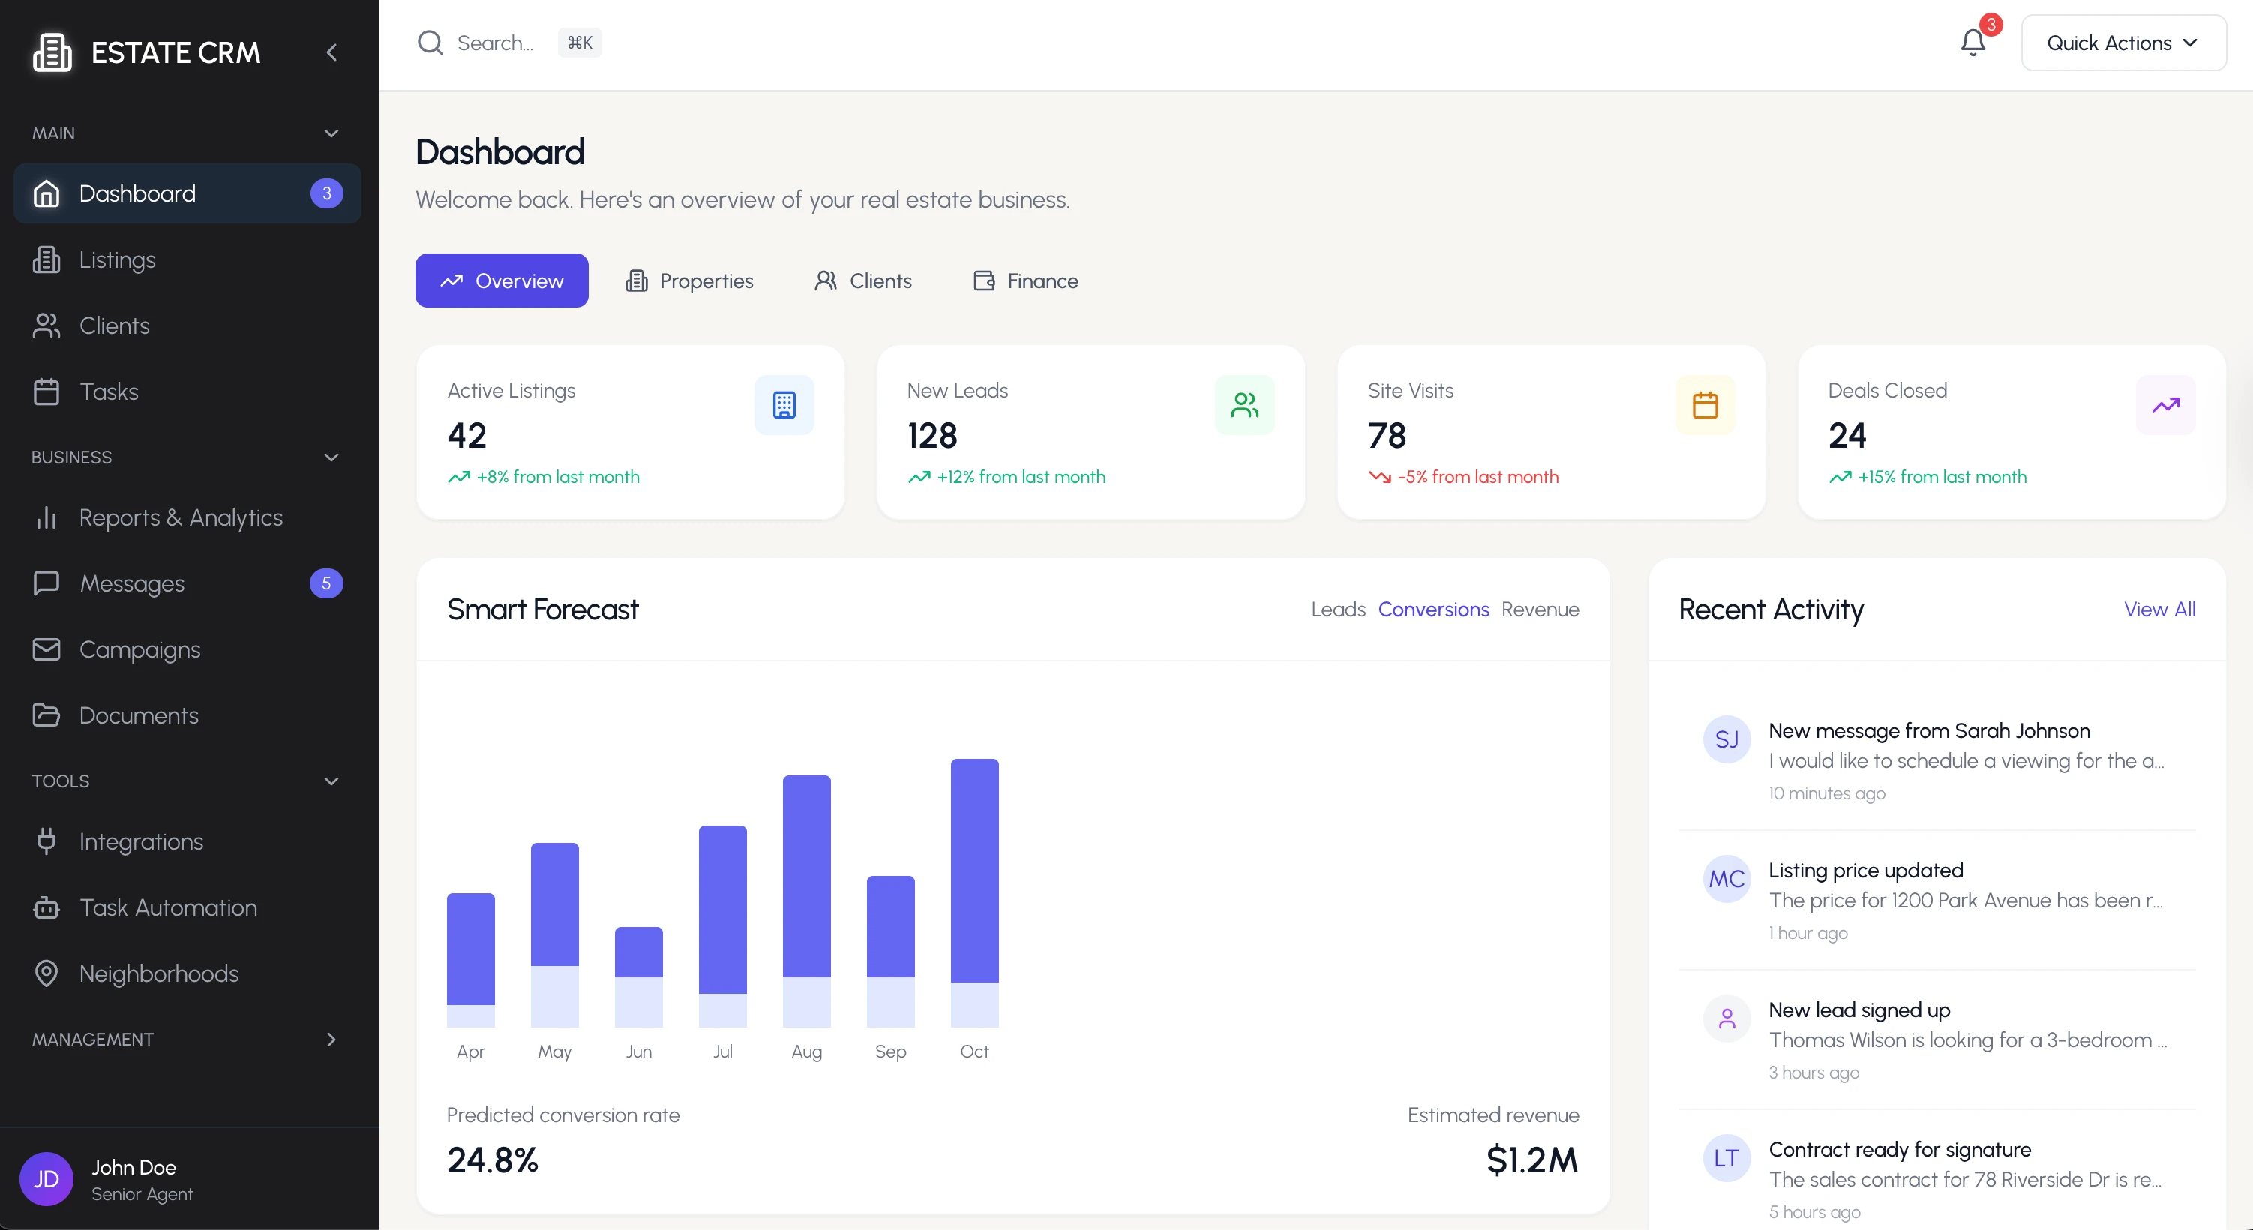Screen dimensions: 2253x1230
Task: Click the Integrations plug icon
Action: pyautogui.click(x=46, y=841)
